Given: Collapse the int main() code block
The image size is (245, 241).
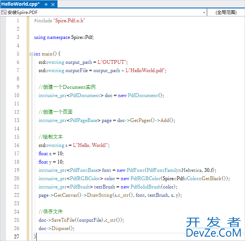Looking at the screenshot, I should coord(31,54).
